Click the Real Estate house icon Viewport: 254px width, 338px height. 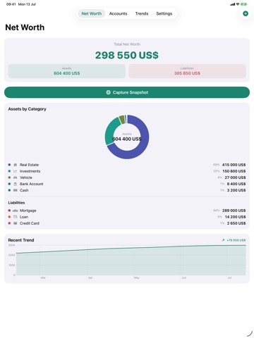[x=16, y=165]
